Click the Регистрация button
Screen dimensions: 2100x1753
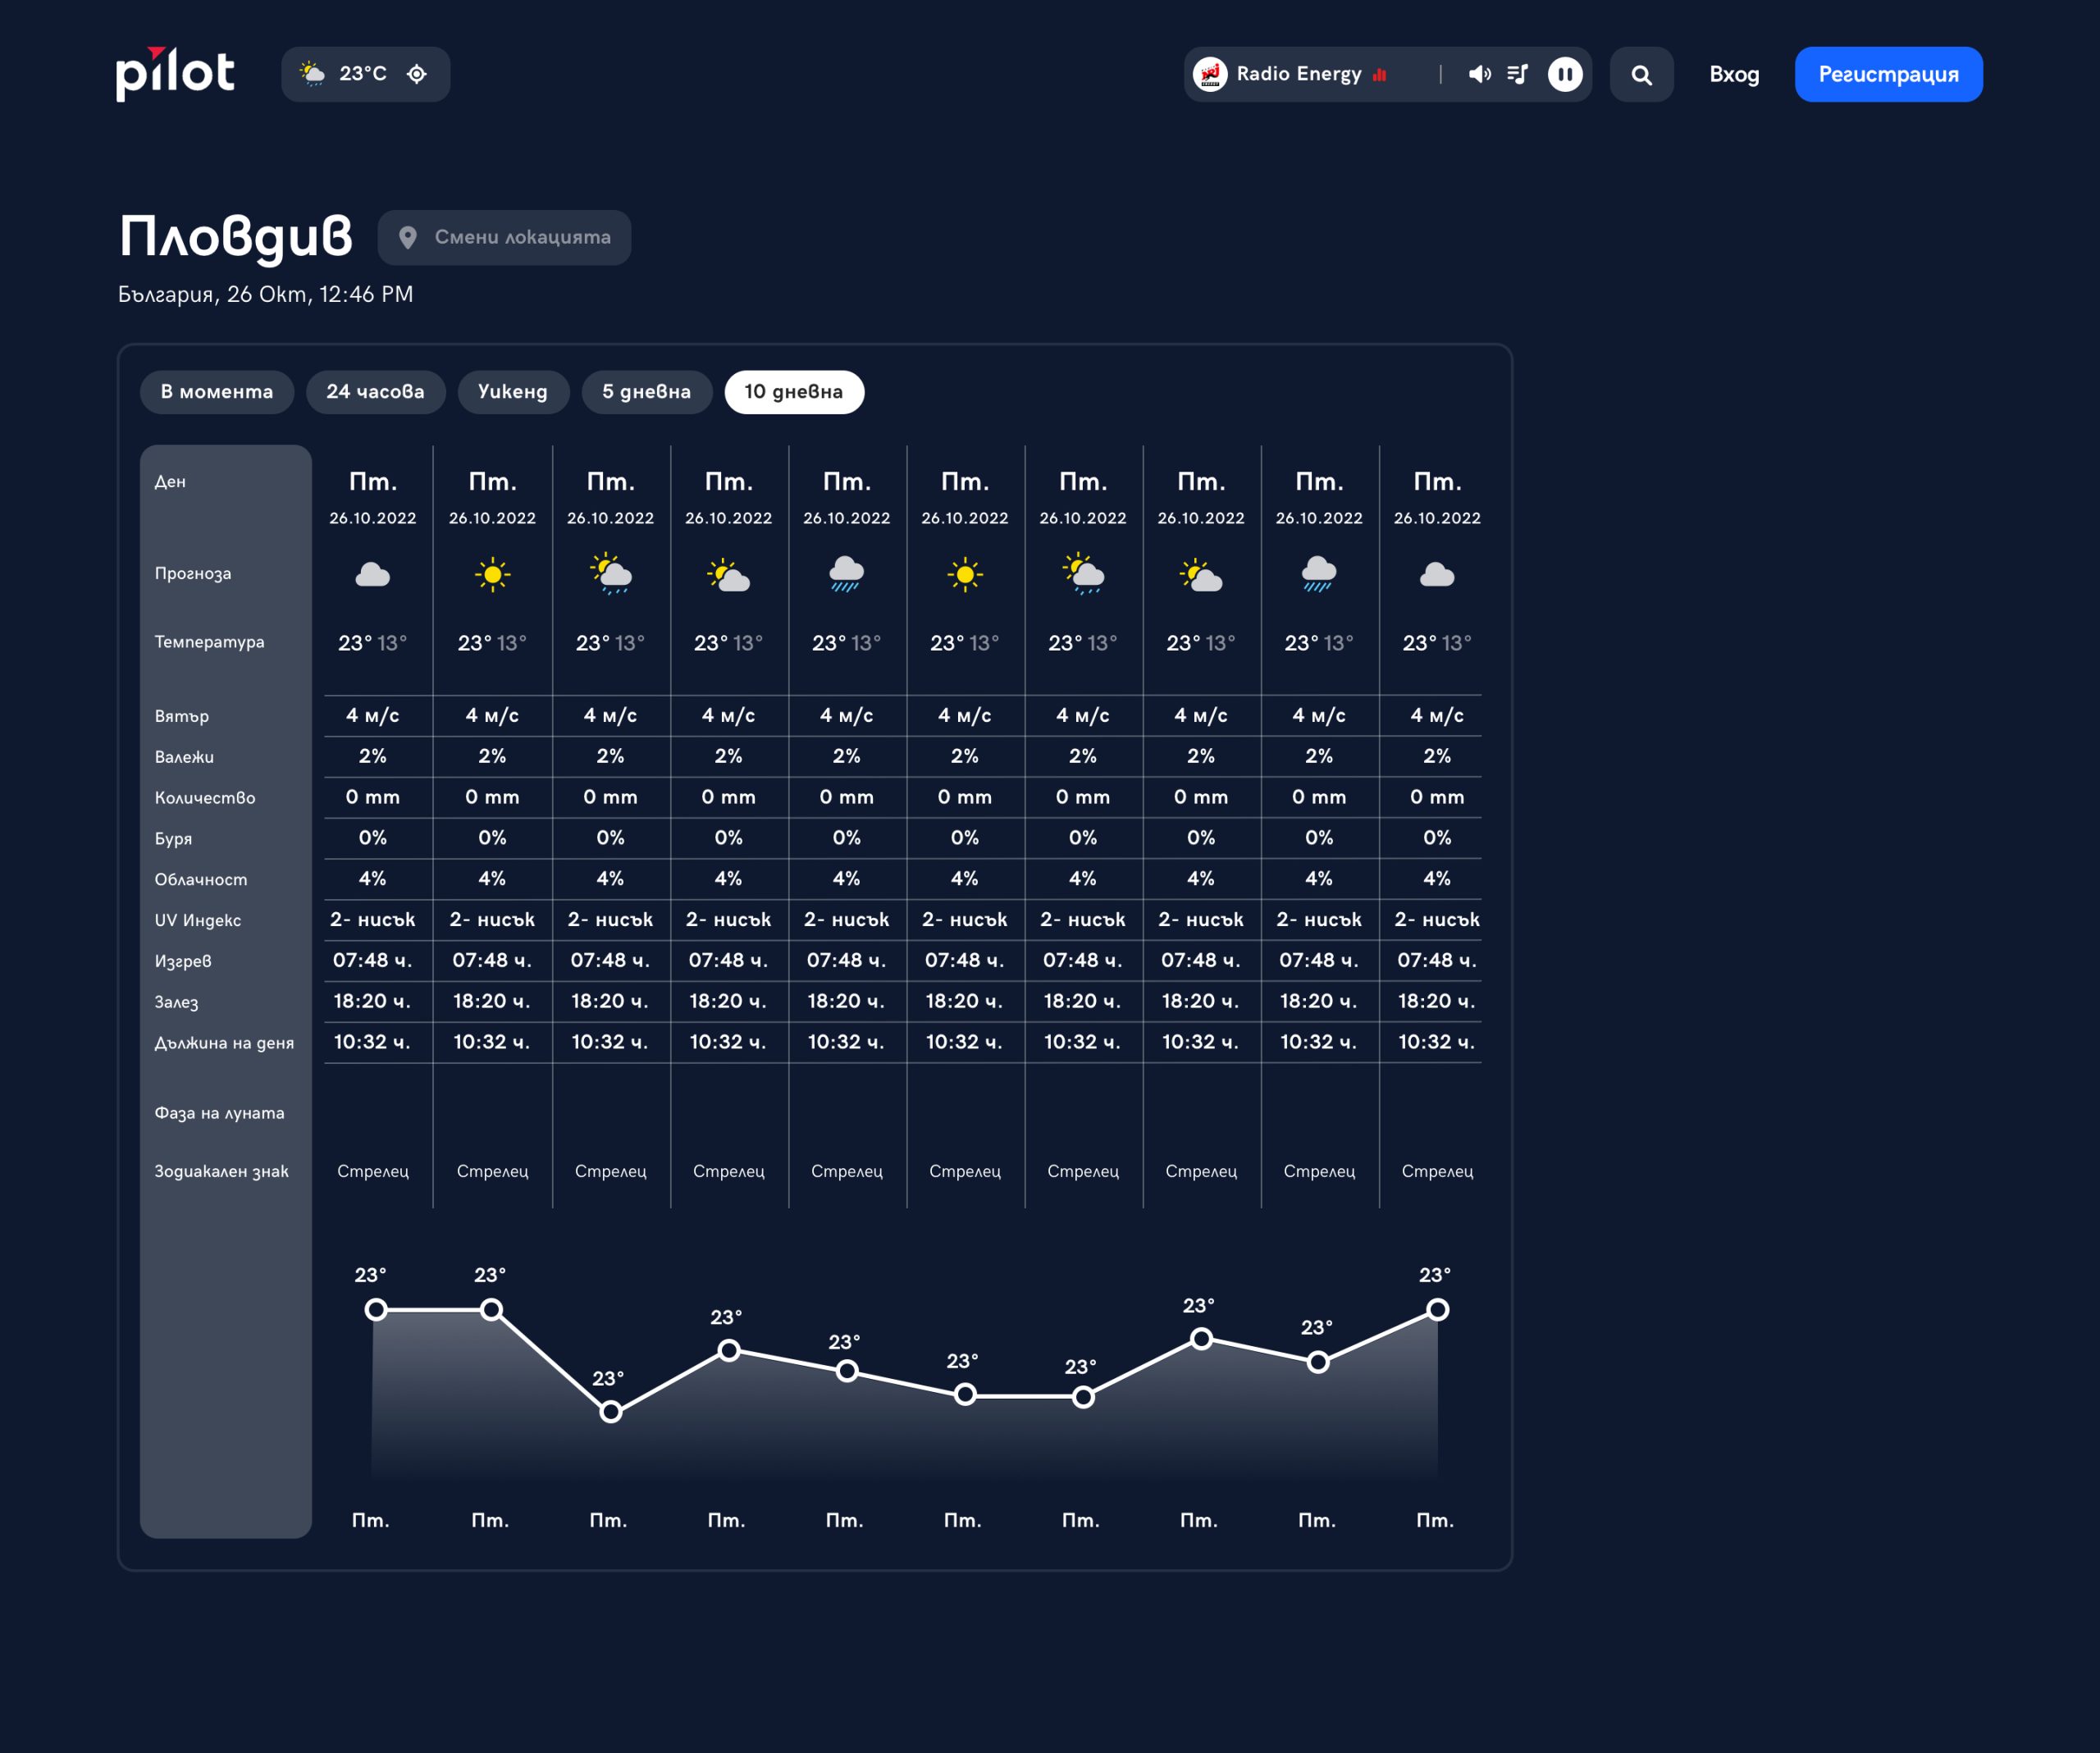click(1888, 74)
